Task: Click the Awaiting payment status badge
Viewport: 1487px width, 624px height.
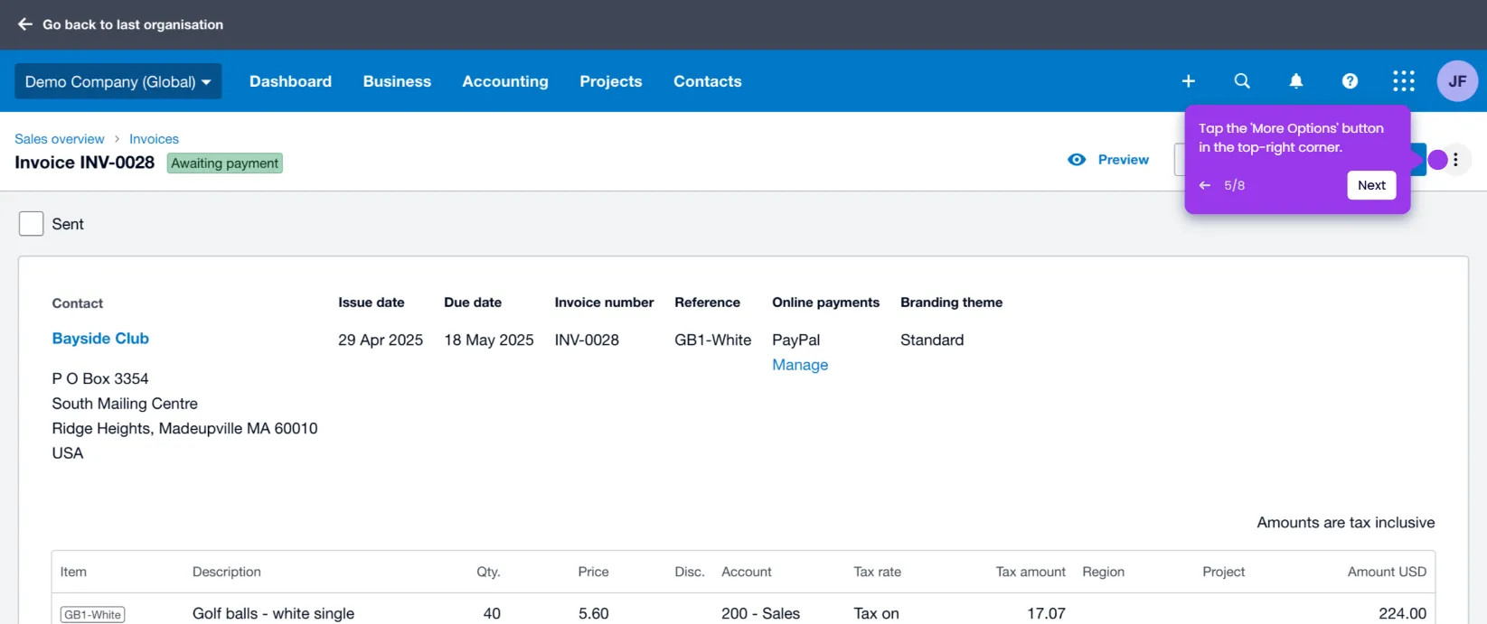Action: point(225,163)
